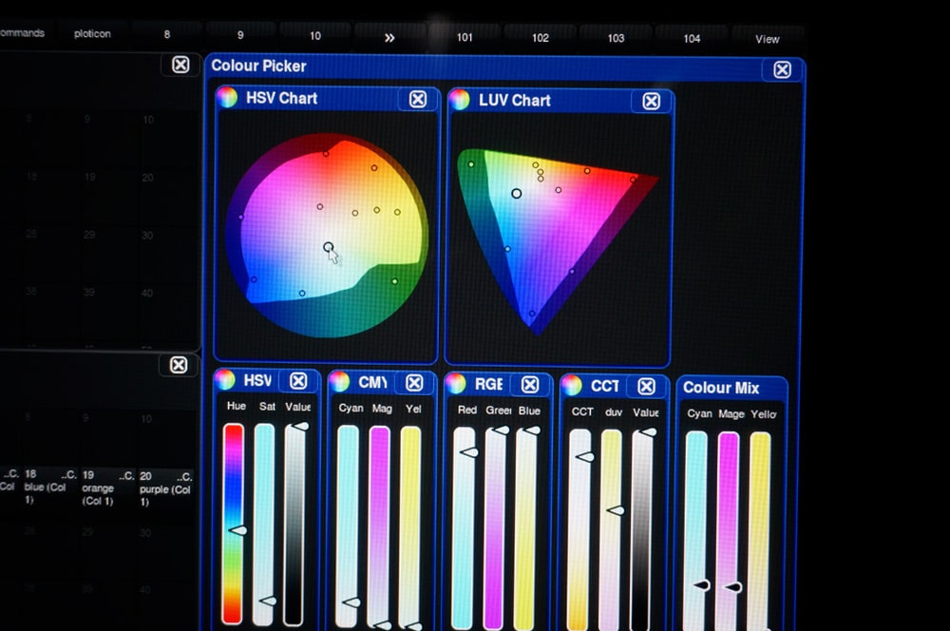Switch to tab 101
The width and height of the screenshot is (950, 631).
click(x=465, y=38)
